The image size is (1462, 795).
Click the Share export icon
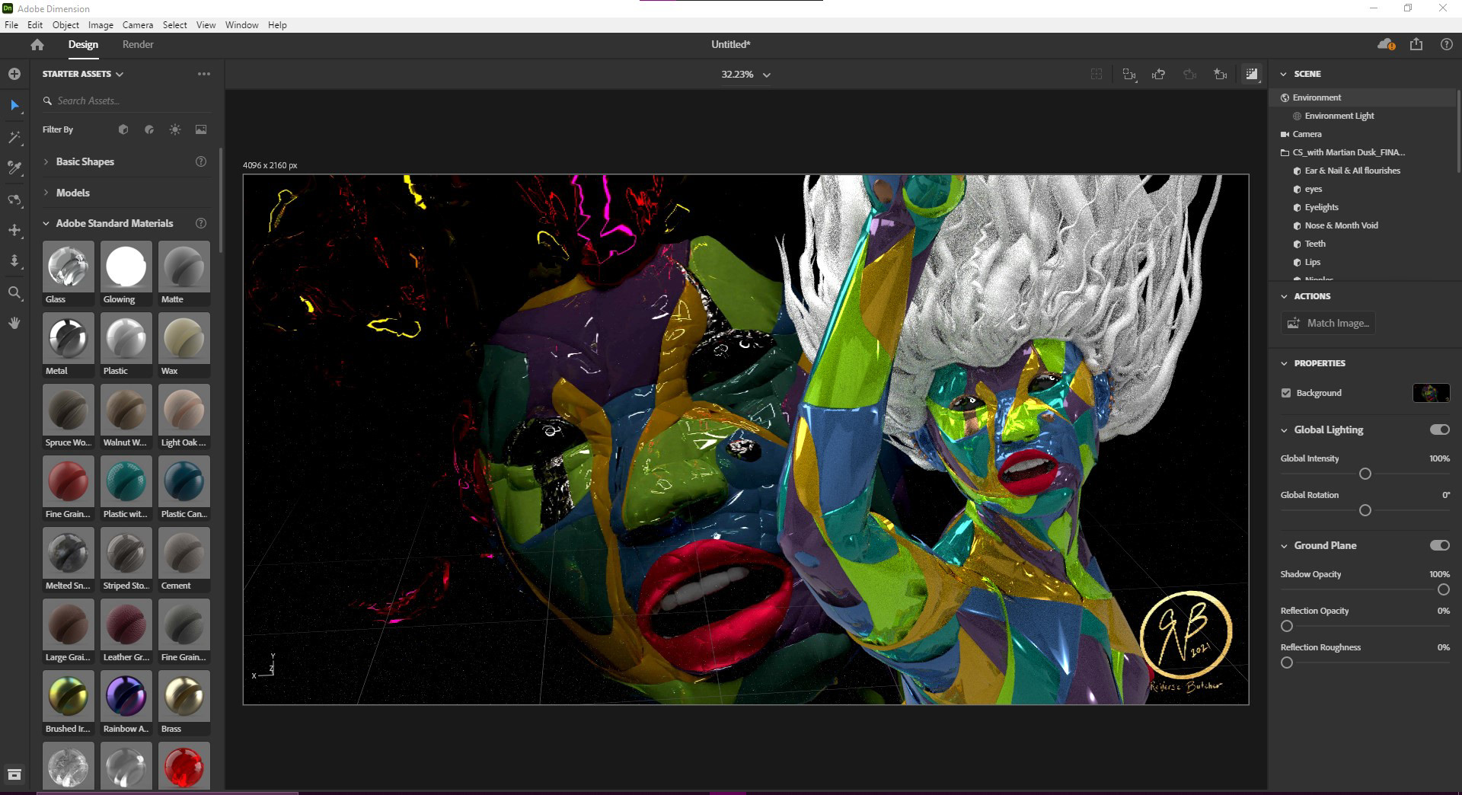click(x=1416, y=44)
